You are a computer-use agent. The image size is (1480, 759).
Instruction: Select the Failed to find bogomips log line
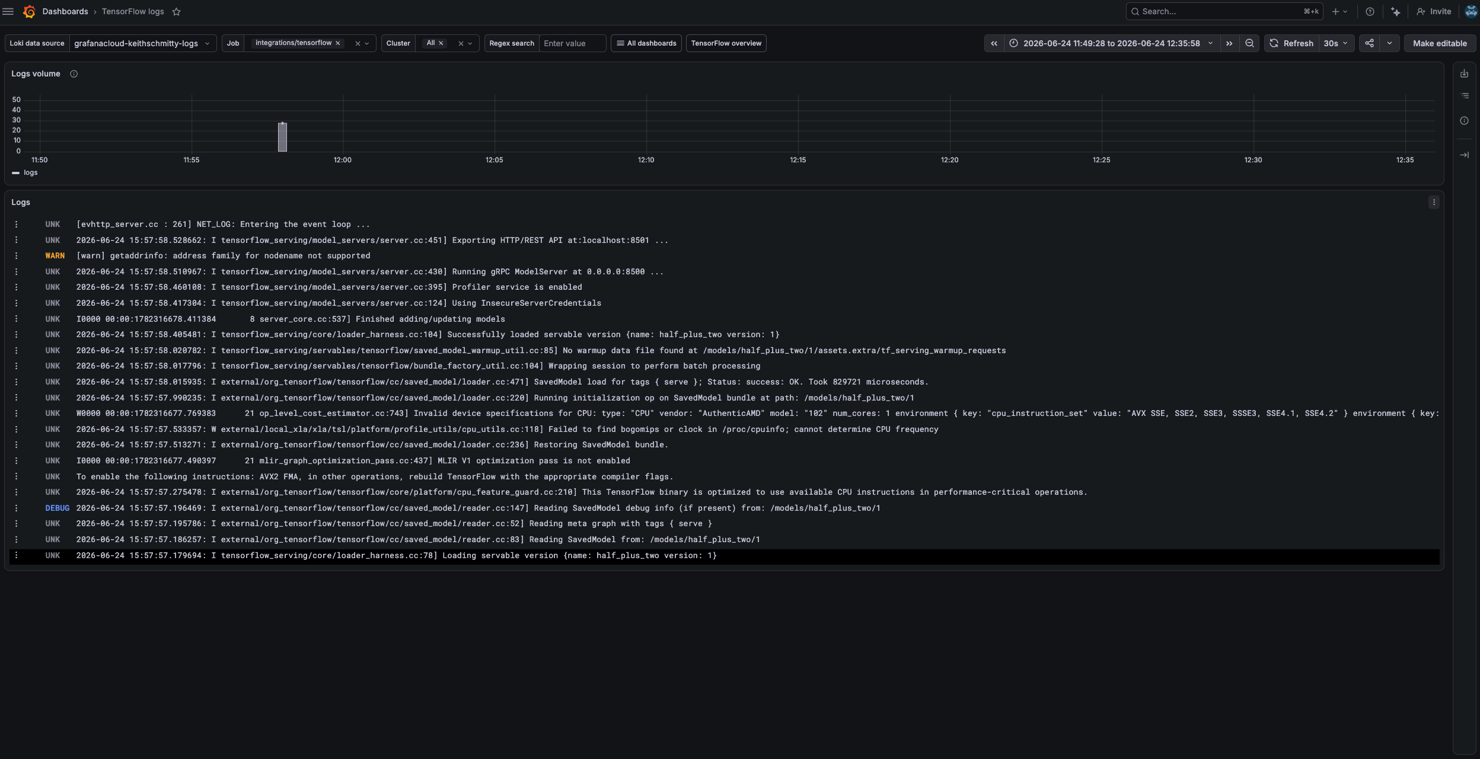click(725, 430)
